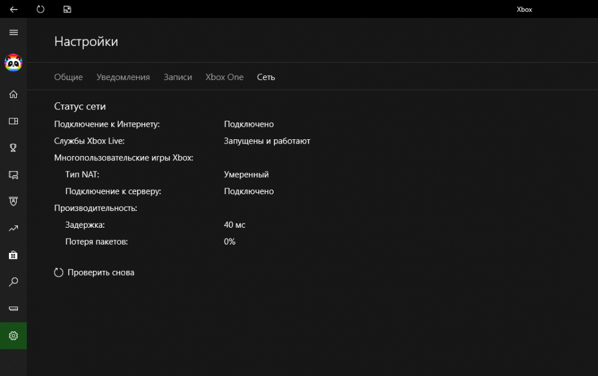
Task: Open console Connection icon in sidebar
Action: tap(13, 309)
